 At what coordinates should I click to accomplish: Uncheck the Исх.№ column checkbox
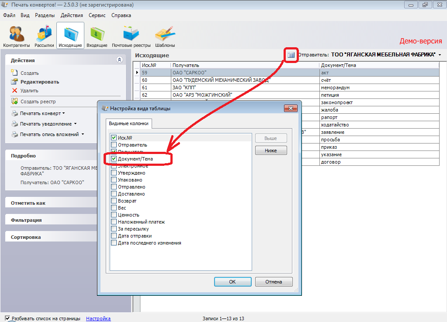click(x=114, y=138)
